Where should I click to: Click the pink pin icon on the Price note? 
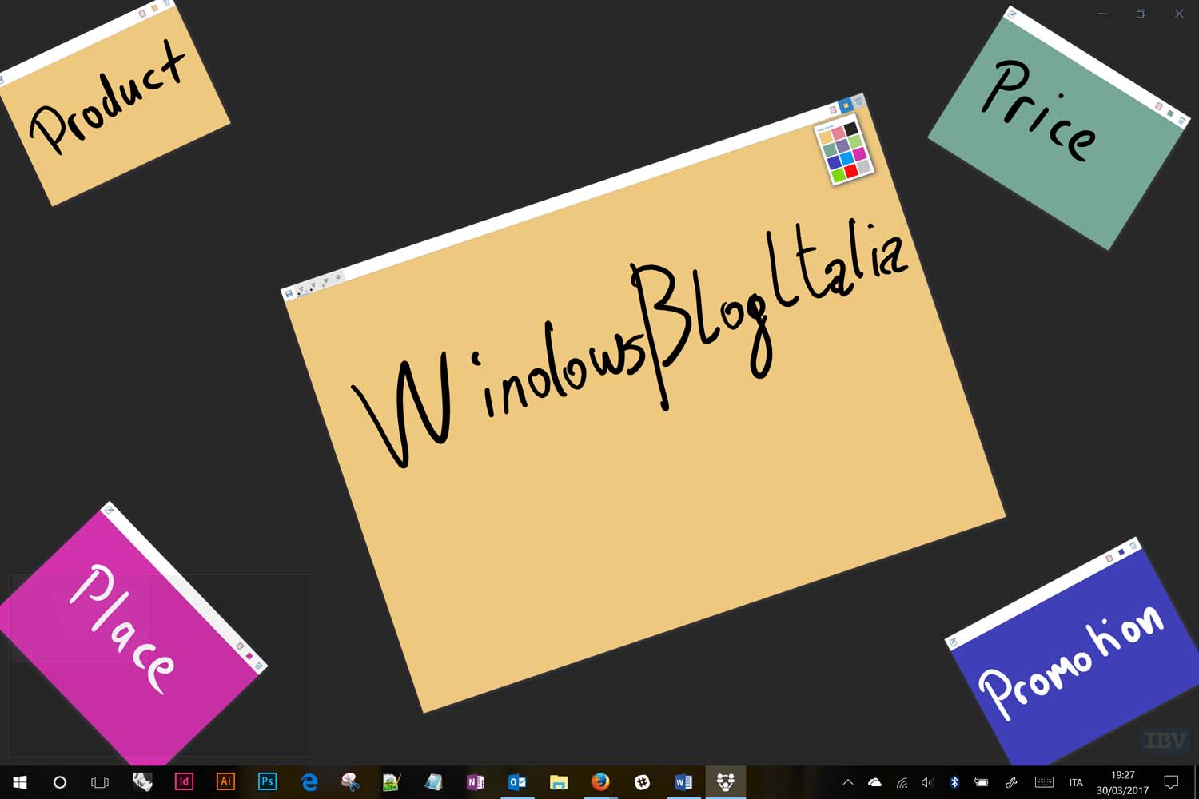coord(1158,105)
